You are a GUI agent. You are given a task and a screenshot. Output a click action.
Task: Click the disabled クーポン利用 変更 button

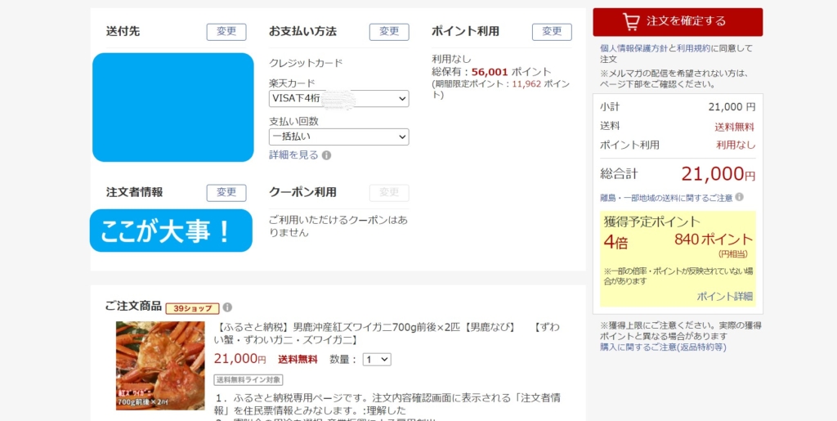389,193
